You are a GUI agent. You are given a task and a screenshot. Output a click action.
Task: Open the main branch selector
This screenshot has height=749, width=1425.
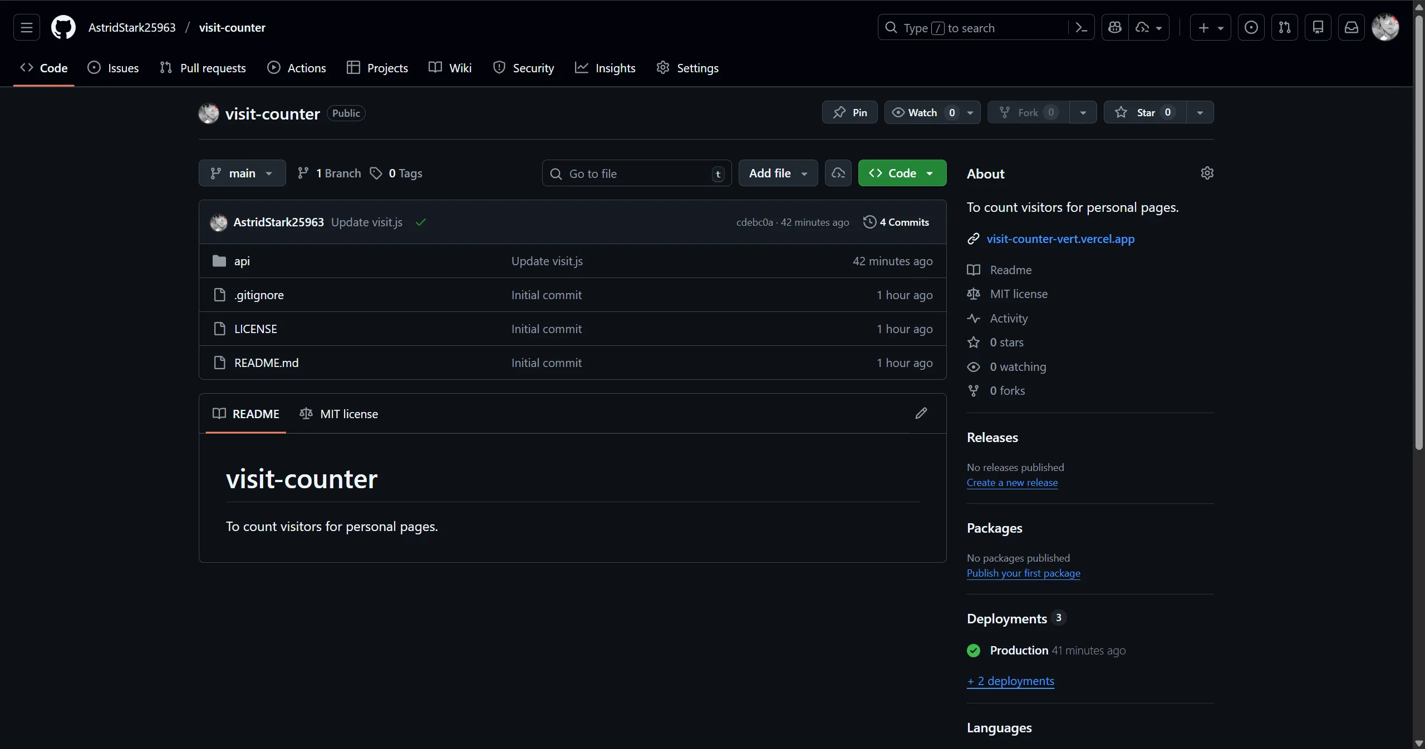point(242,173)
